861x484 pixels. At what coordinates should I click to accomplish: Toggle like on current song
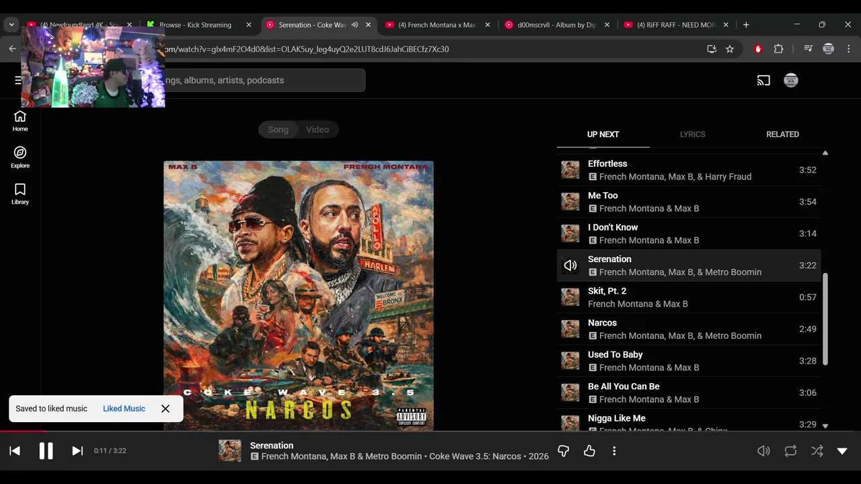(589, 451)
